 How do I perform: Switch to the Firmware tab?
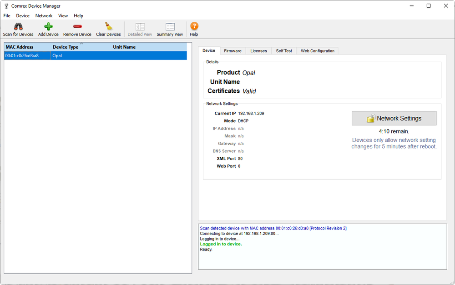(x=233, y=51)
